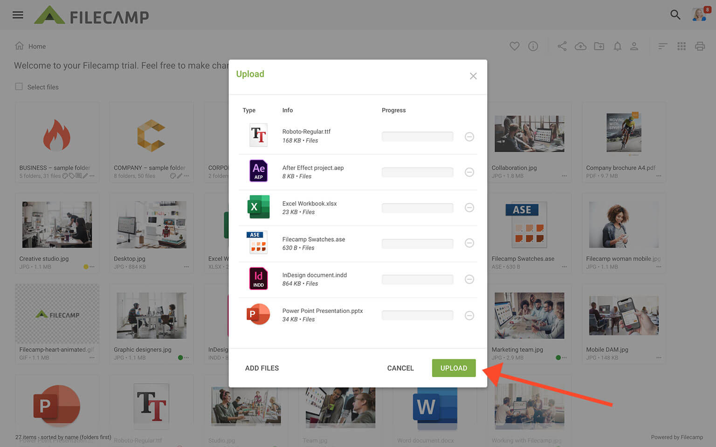The height and width of the screenshot is (447, 716).
Task: Open the info panel icon
Action: click(533, 46)
